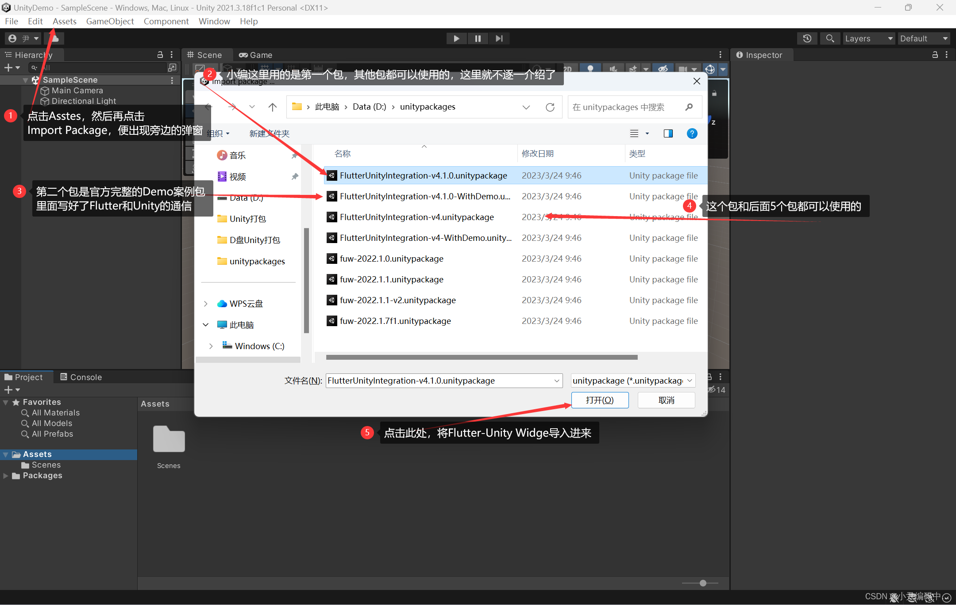Open the file type filter combo box
This screenshot has height=605, width=956.
click(x=633, y=381)
